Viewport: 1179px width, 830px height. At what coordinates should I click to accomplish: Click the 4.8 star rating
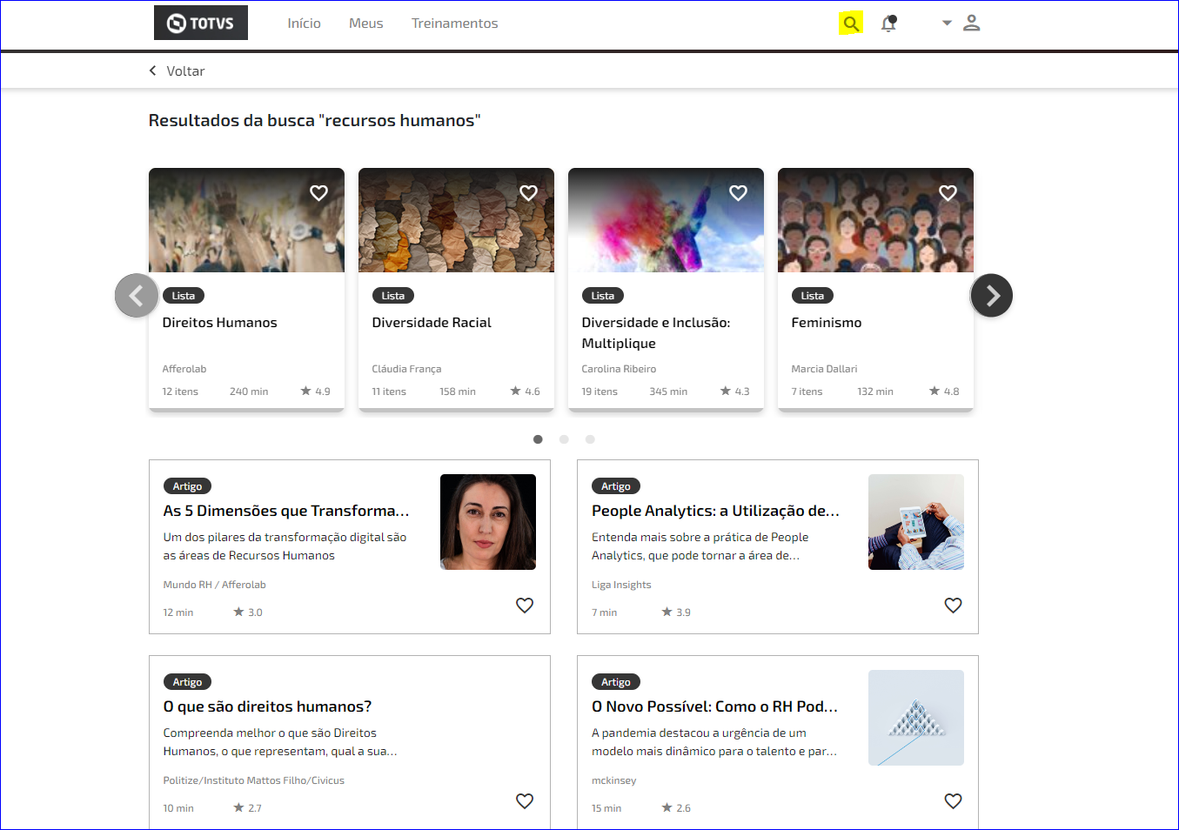pos(944,392)
